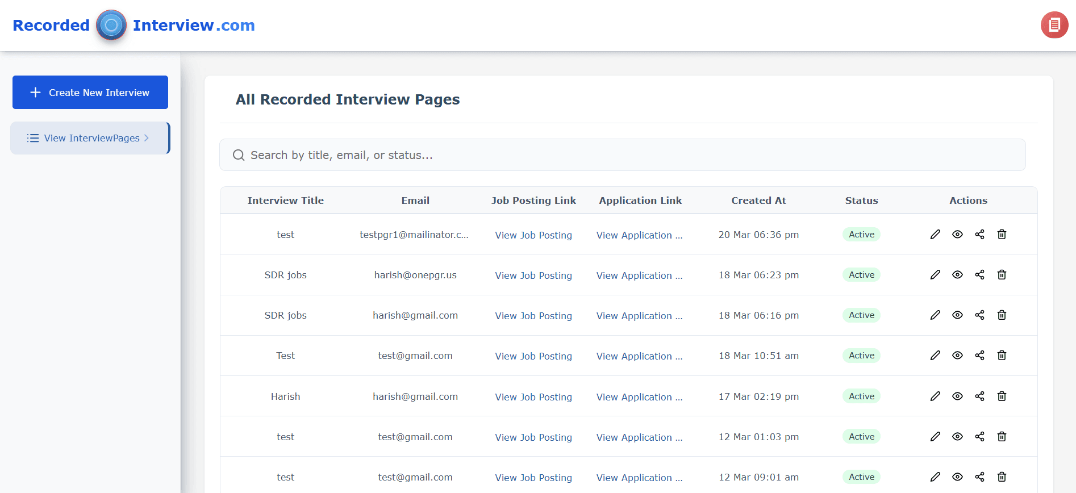Click Create New Interview button
1076x493 pixels.
click(90, 92)
